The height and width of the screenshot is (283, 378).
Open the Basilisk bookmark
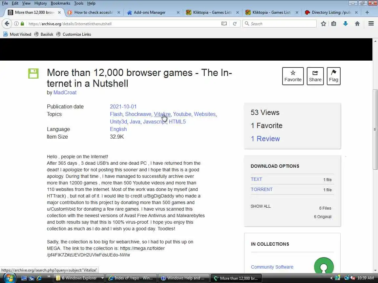pyautogui.click(x=44, y=34)
